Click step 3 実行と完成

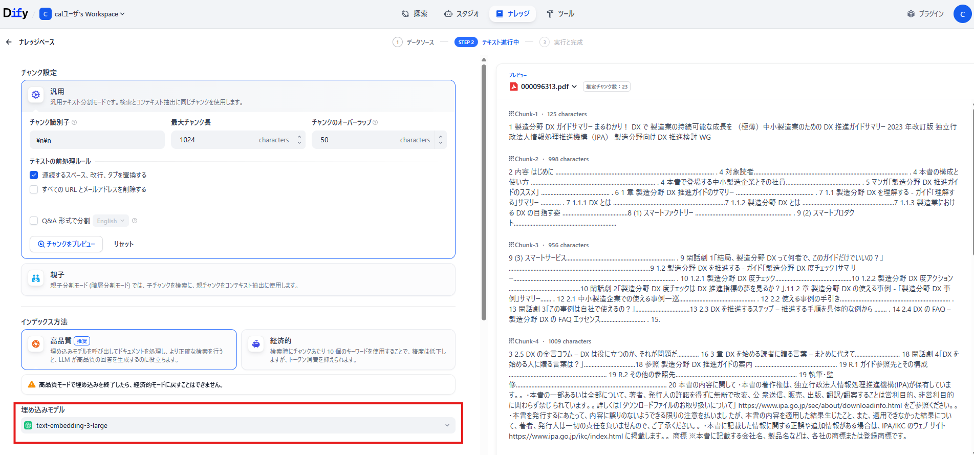561,42
